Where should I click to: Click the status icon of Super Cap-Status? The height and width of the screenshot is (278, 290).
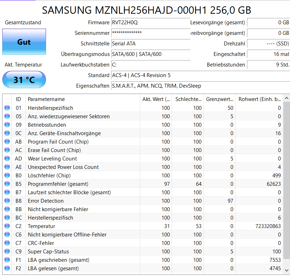7,251
